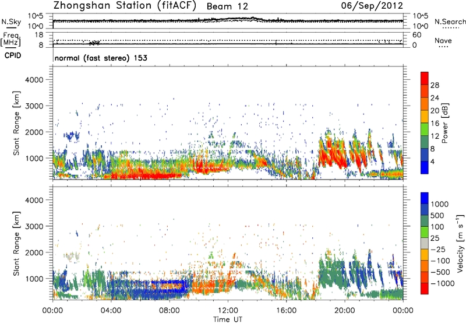The height and width of the screenshot is (323, 466).
Task: Click the 'Time UT' axis title
Action: coord(228,320)
